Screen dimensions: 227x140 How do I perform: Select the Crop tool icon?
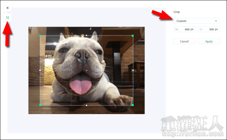[7, 17]
